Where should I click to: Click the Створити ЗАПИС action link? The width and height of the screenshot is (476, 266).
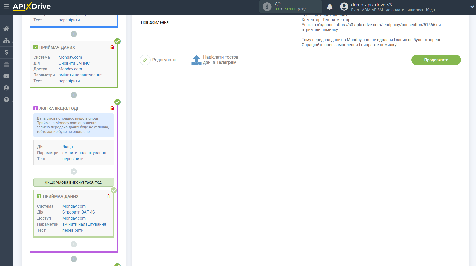pos(79,212)
